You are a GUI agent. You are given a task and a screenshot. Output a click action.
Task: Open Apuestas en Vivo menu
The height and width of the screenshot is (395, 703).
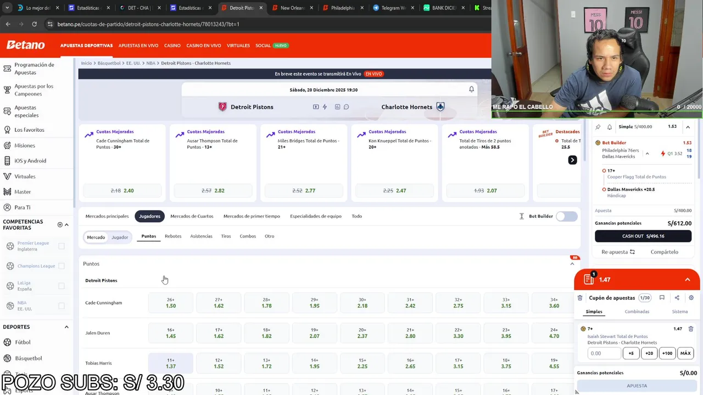138,46
